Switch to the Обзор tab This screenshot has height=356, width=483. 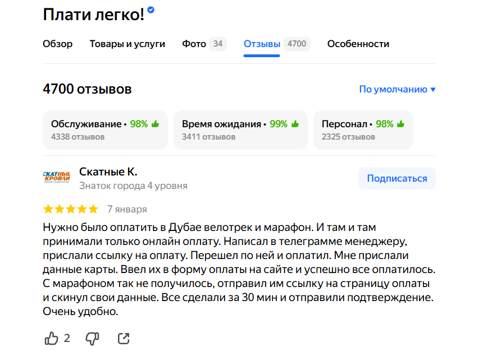click(x=57, y=44)
